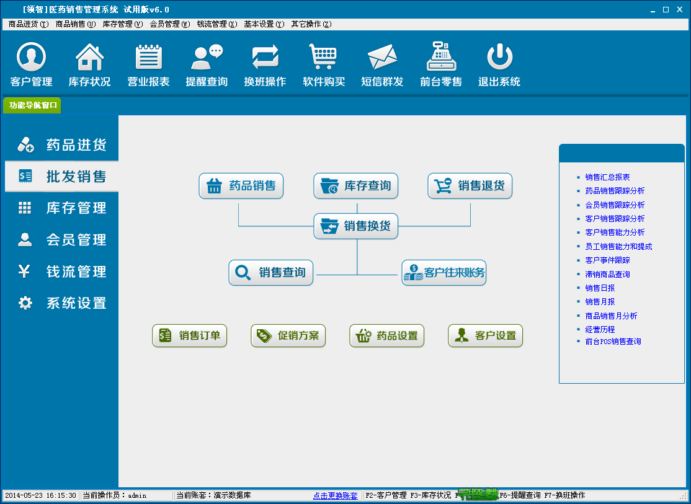The width and height of the screenshot is (691, 504).
Task: Click the 点击更换账套 link
Action: point(335,496)
